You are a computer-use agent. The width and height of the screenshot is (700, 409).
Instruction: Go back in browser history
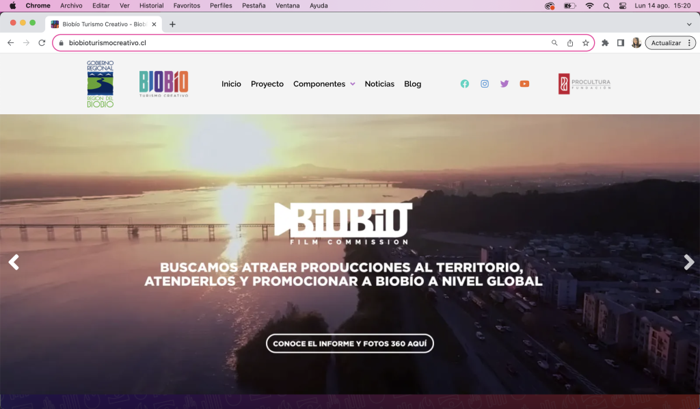11,43
